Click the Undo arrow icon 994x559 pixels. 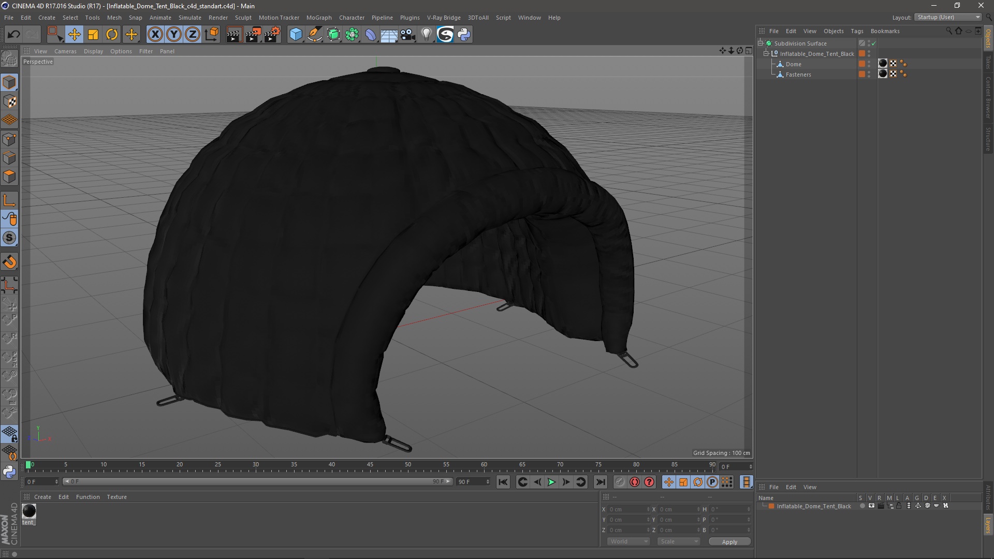tap(13, 35)
